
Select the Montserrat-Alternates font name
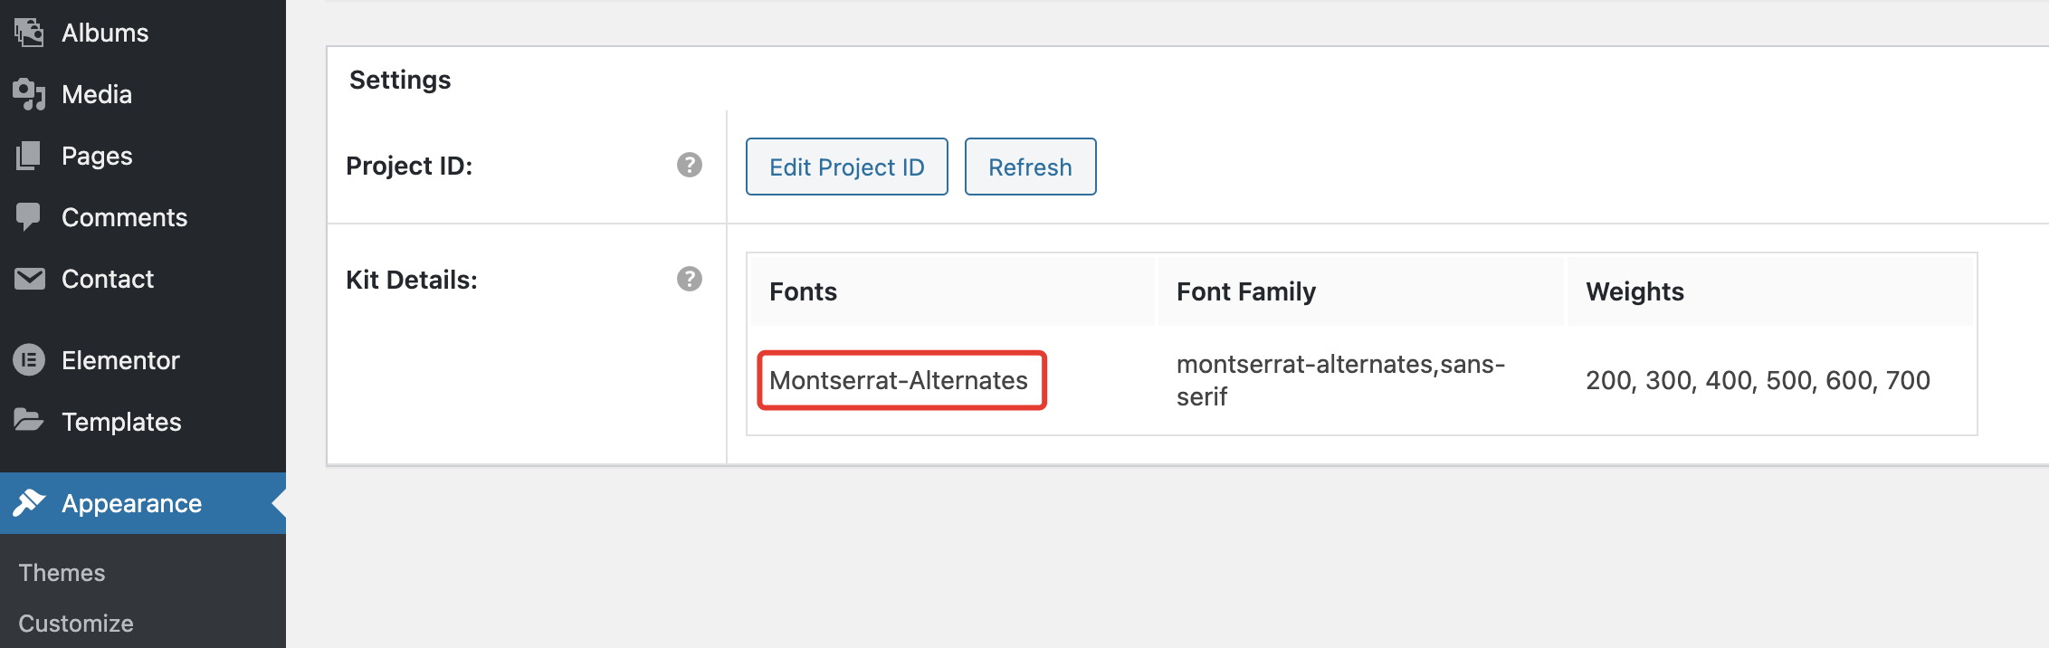(x=899, y=380)
